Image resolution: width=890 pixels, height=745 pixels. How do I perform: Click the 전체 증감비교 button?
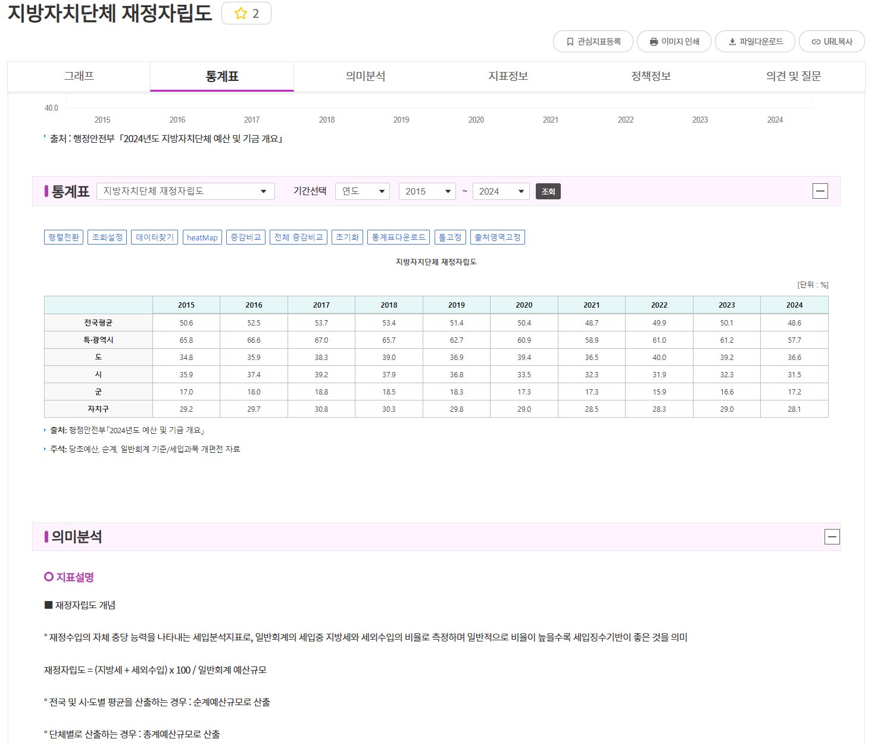click(298, 237)
